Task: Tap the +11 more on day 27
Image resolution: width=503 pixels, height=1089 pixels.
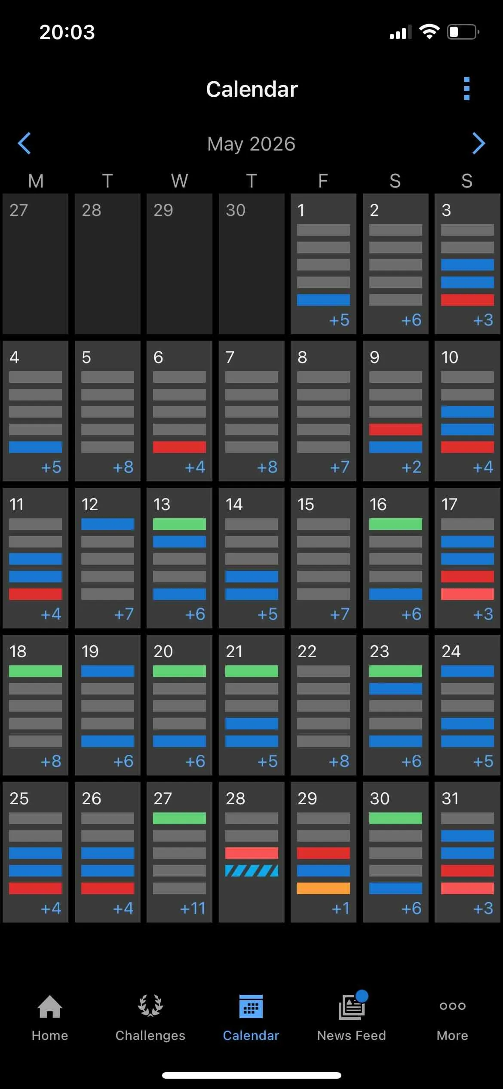Action: click(193, 908)
